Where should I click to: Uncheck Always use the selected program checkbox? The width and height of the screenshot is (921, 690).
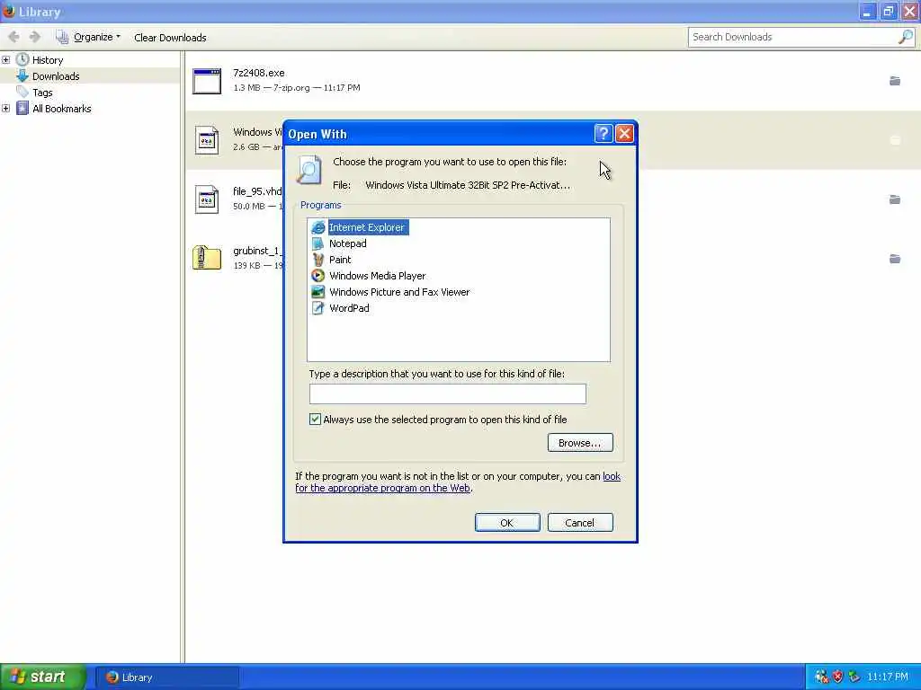click(316, 419)
